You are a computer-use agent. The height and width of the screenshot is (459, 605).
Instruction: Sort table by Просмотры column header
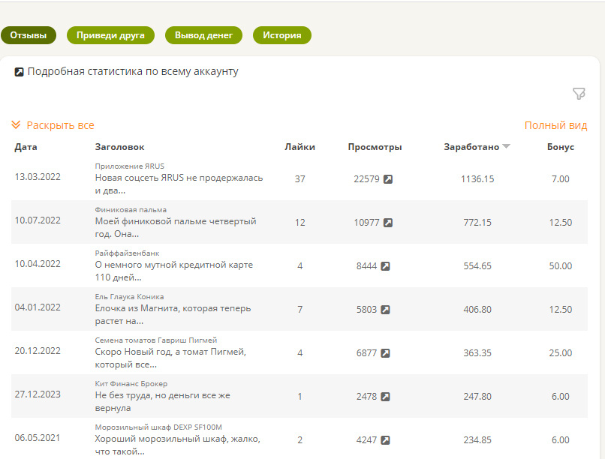coord(375,147)
